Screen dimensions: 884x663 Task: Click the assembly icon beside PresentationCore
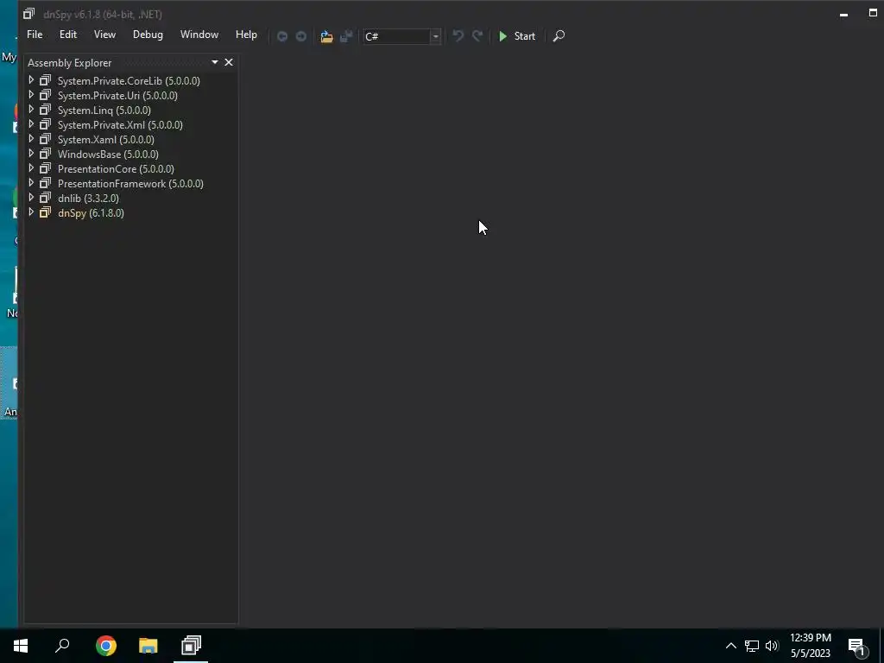click(45, 168)
